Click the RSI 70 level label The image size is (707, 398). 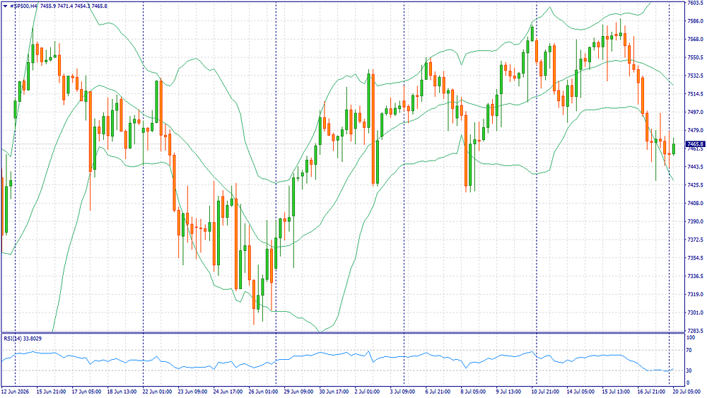[x=689, y=350]
